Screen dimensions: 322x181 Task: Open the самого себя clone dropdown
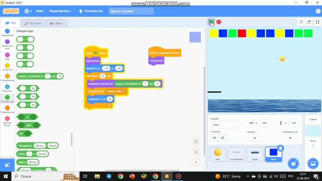point(116,92)
